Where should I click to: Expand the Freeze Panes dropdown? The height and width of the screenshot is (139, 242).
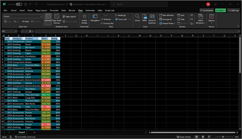(x=168, y=23)
